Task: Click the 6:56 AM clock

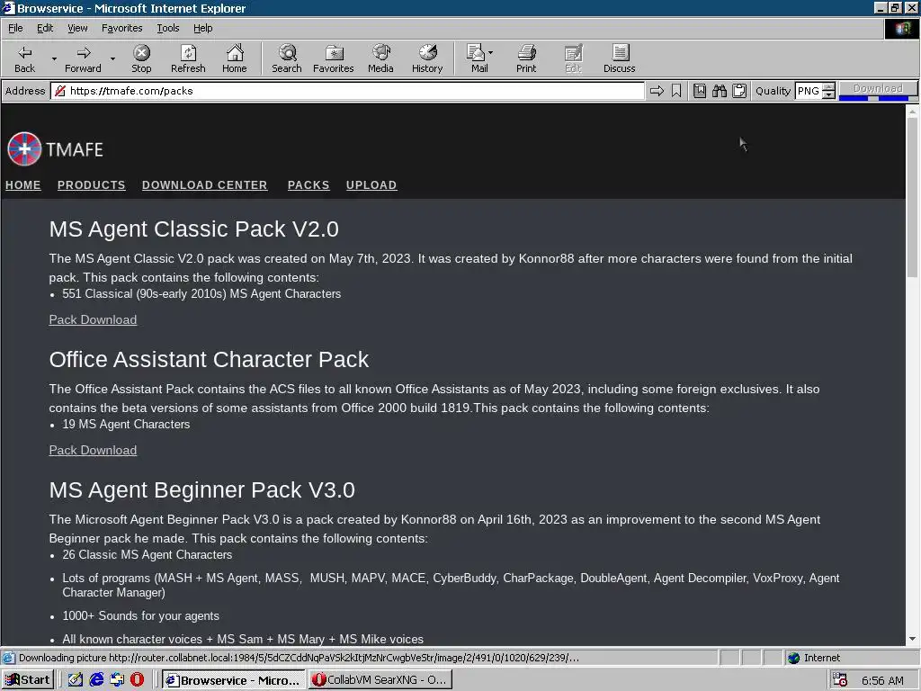Action: pyautogui.click(x=882, y=680)
